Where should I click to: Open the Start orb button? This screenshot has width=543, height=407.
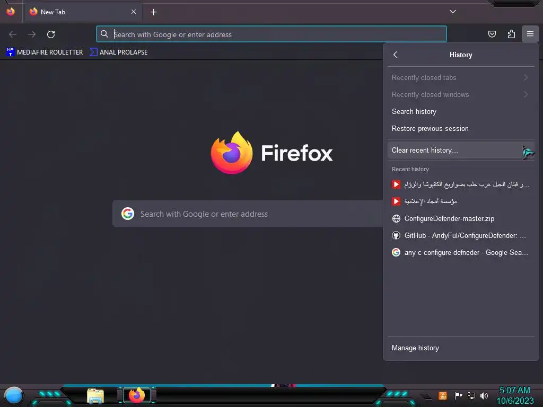click(14, 395)
